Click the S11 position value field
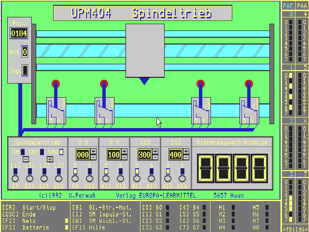Viewport: 309px width, 232px height. tap(176, 155)
